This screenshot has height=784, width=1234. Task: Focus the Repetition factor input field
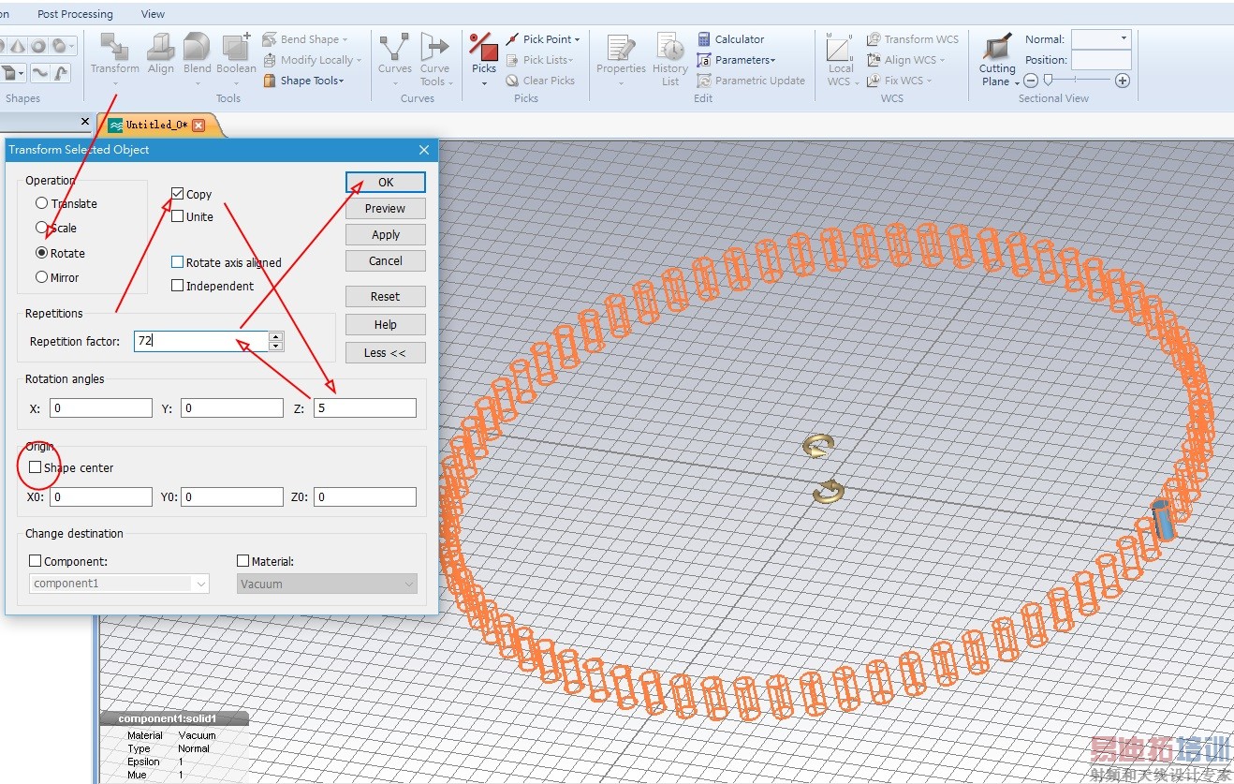click(201, 341)
